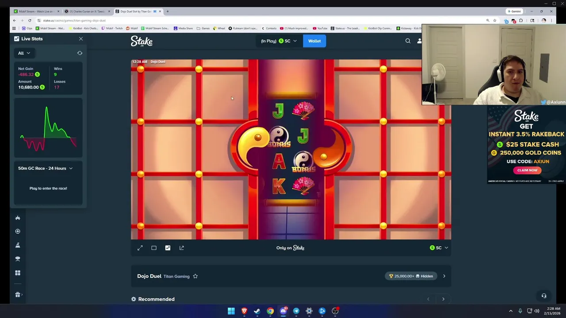Open the Chrome profile avatar

(543, 20)
